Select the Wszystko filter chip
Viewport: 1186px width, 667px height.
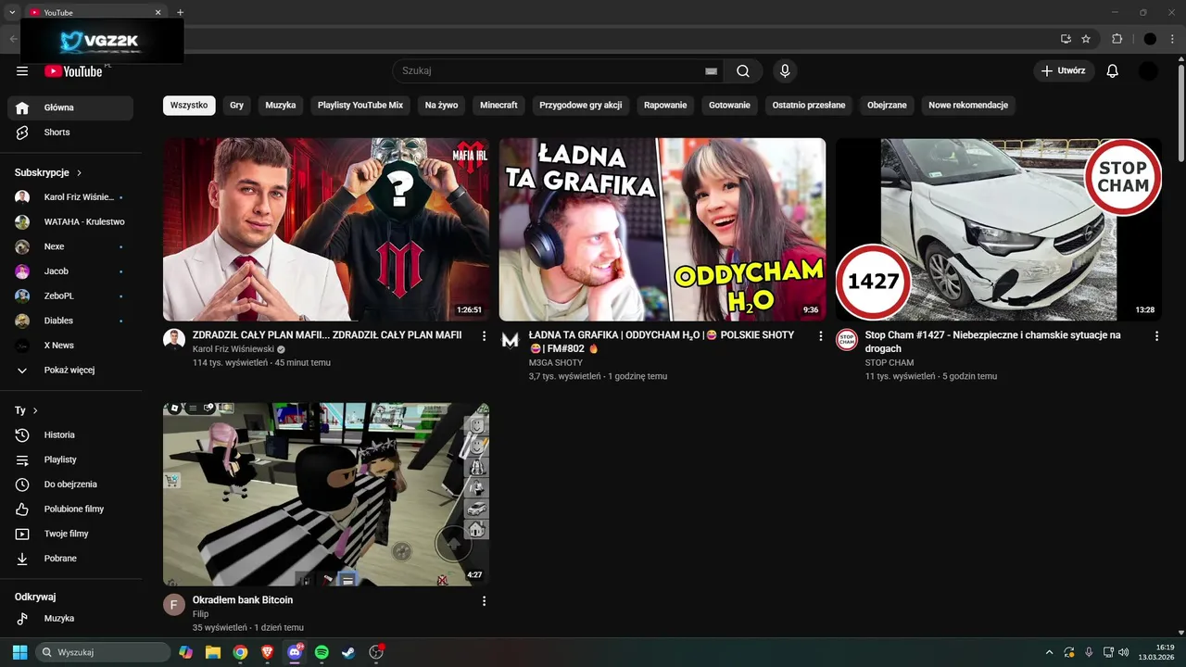pyautogui.click(x=189, y=106)
